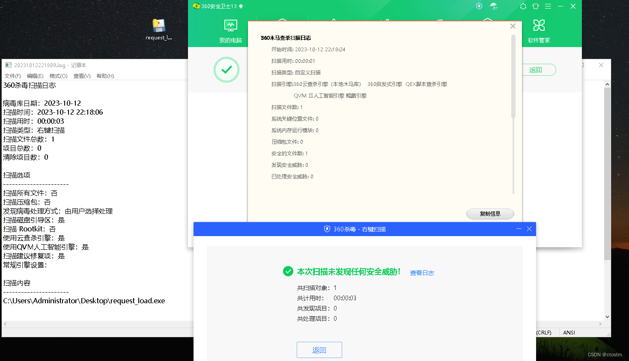Click the path C:\Users\Administrator\Desktop\request_load.exe in Notepad

click(84, 301)
